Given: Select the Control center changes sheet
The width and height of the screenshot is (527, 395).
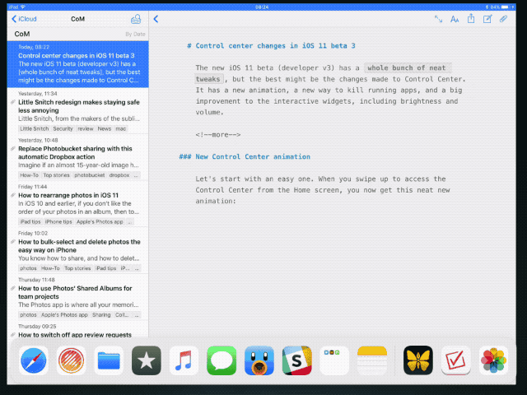Looking at the screenshot, I should coord(77,64).
